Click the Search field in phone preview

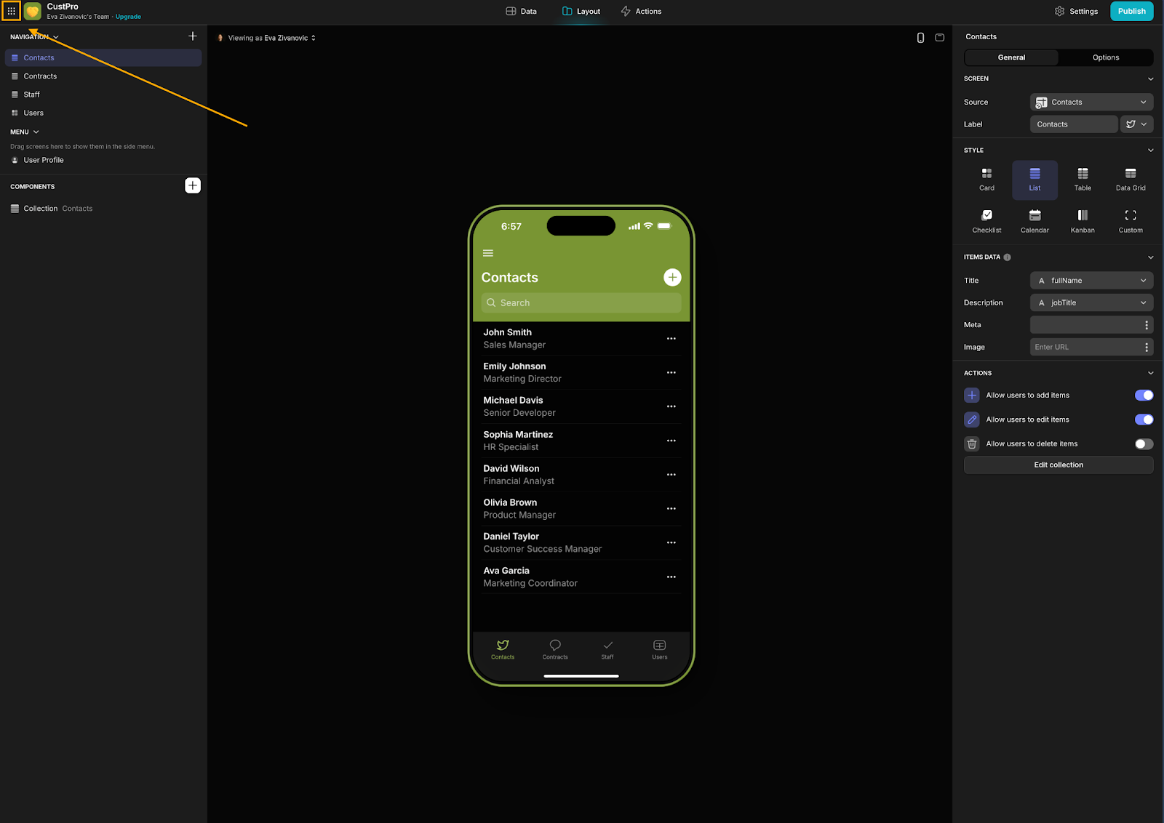pos(581,303)
